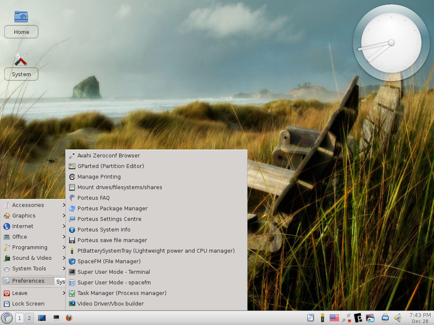
Task: Expand the Sound & Video submenu
Action: [33, 258]
